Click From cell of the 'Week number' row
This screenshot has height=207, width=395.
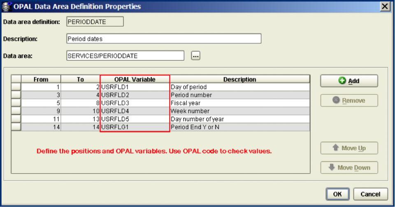(x=41, y=111)
